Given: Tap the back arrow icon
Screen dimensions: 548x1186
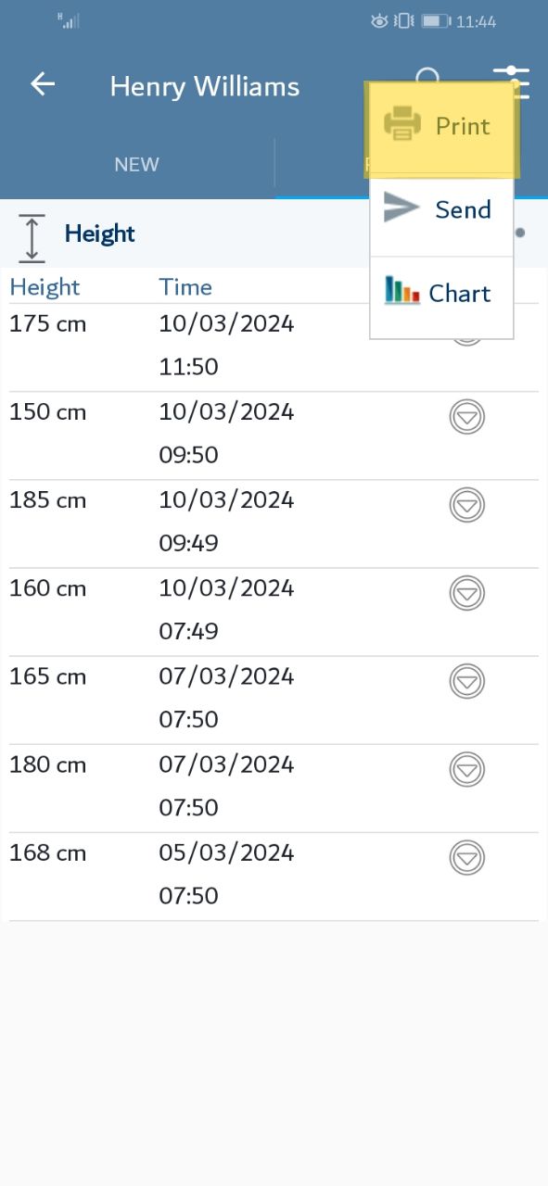Looking at the screenshot, I should (x=43, y=84).
